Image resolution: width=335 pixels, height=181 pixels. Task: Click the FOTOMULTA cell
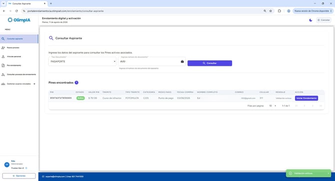(132, 98)
